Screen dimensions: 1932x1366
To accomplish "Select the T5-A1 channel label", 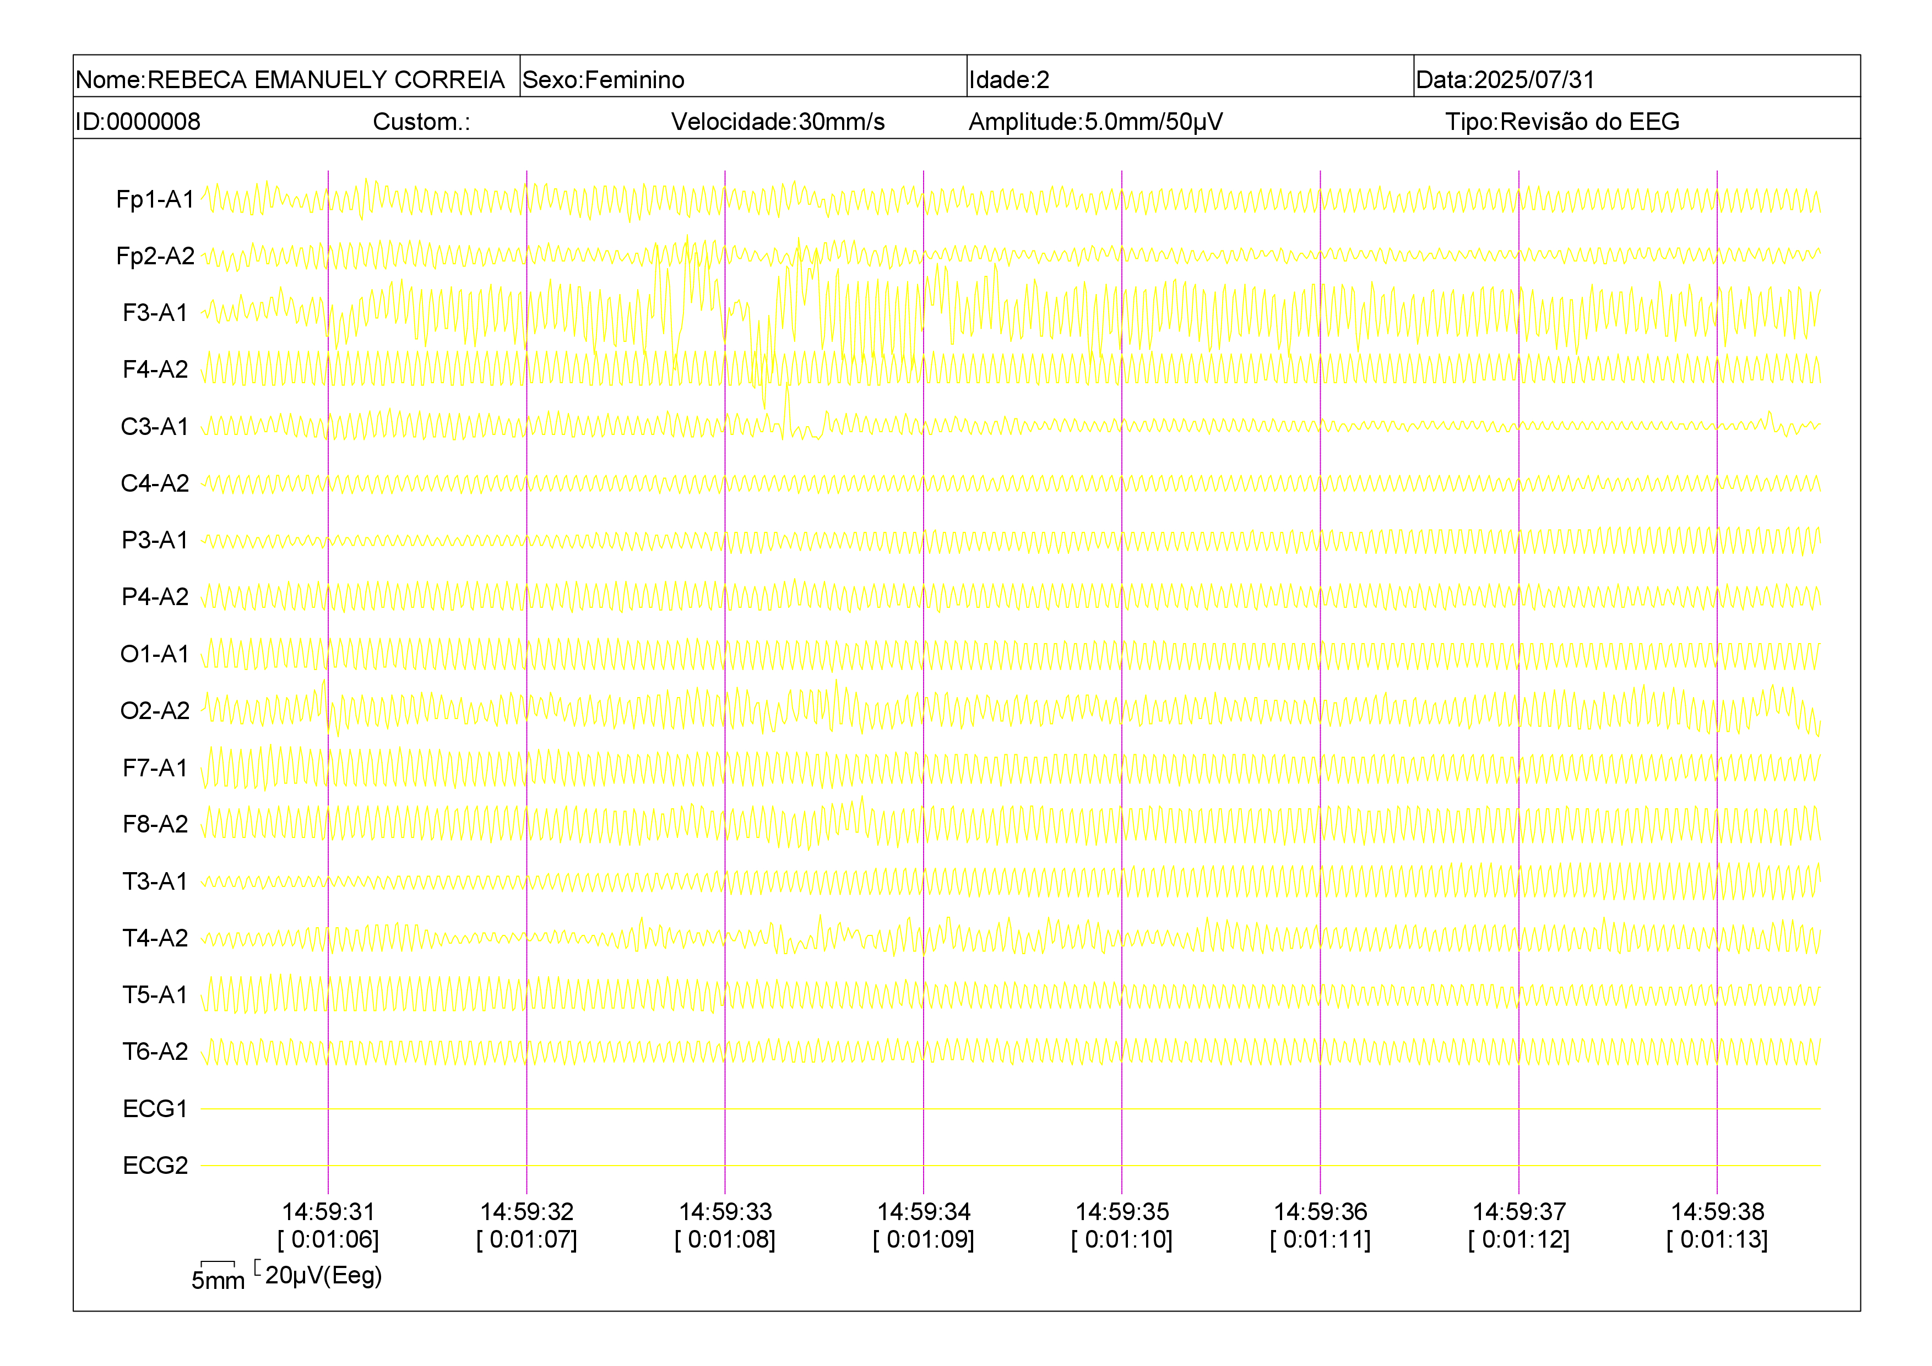I will coord(155,994).
